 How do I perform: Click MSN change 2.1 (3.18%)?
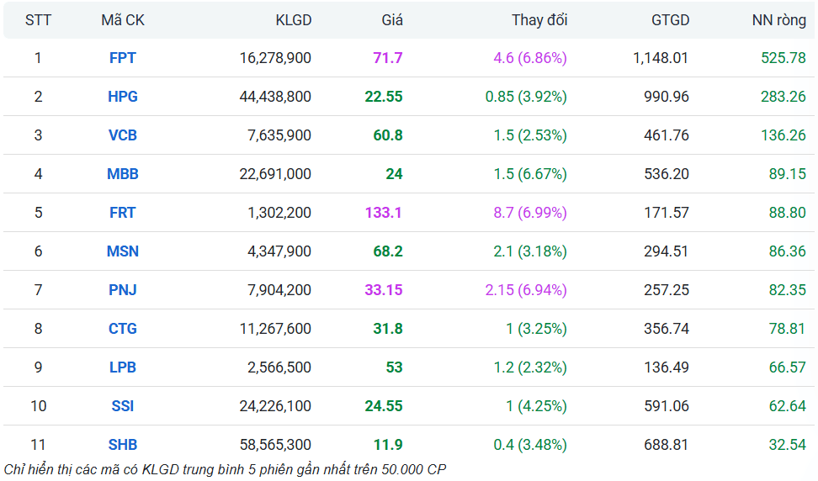[530, 251]
